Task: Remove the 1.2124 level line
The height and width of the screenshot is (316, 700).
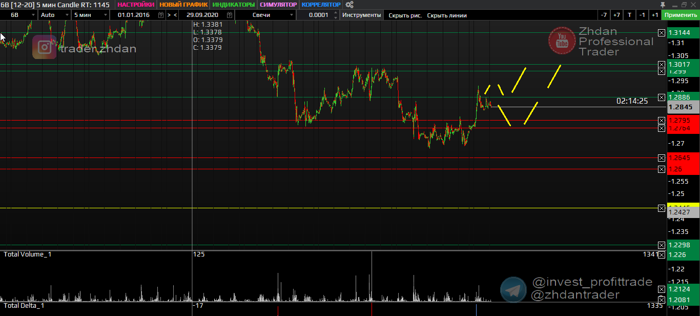Action: pyautogui.click(x=662, y=289)
